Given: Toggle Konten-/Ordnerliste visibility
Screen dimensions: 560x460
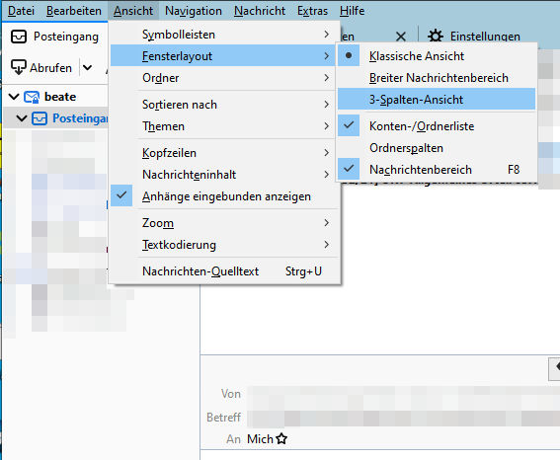Looking at the screenshot, I should click(x=437, y=126).
